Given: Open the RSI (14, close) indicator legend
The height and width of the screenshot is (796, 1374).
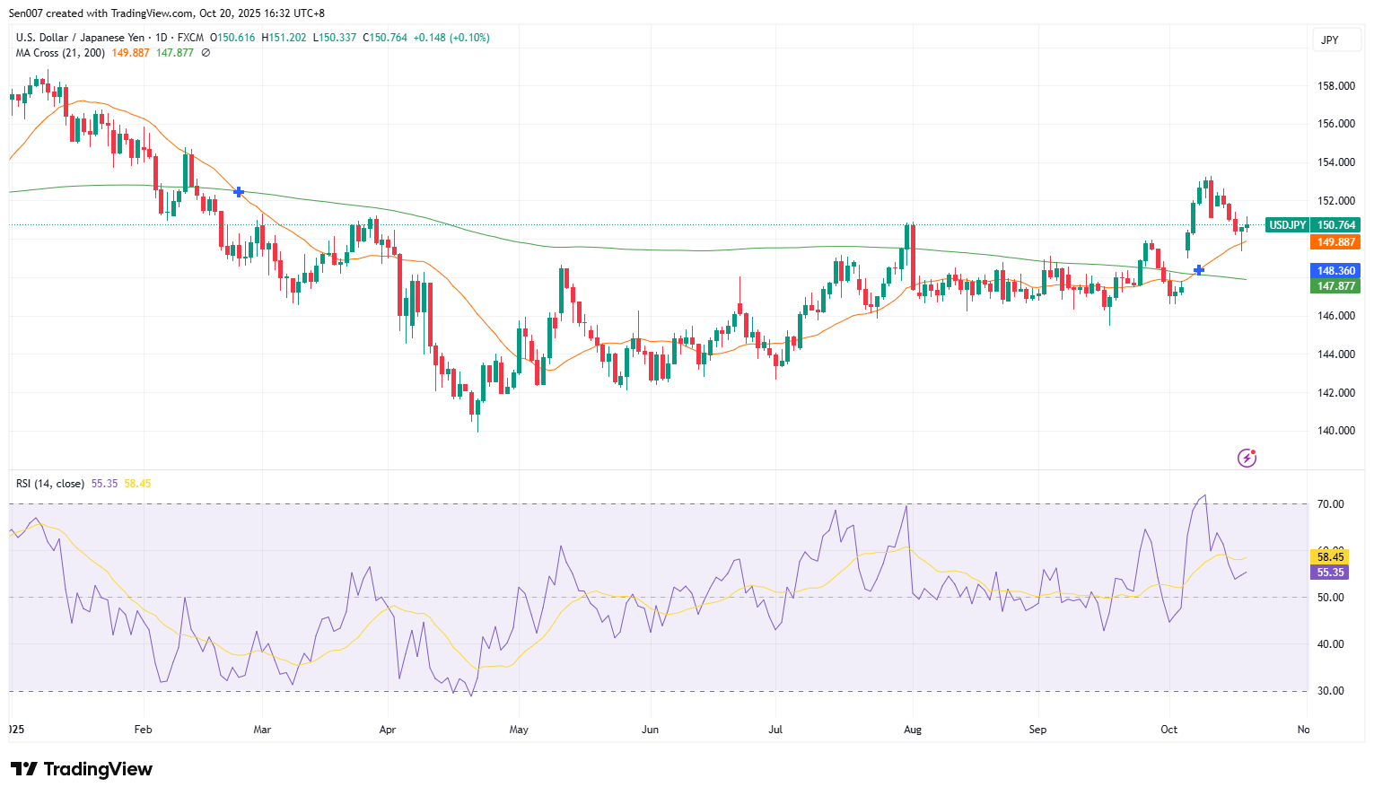Looking at the screenshot, I should coord(50,484).
